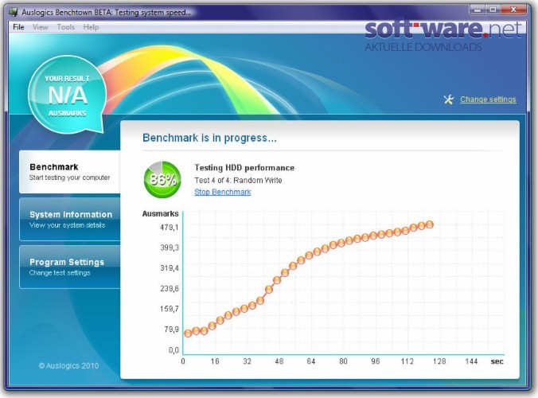Viewport: 538px width, 398px height.
Task: Click the Stop Benchmark link
Action: click(223, 192)
